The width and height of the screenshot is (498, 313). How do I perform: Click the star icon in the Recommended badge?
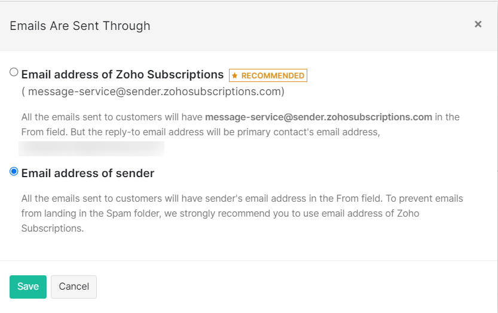point(235,76)
